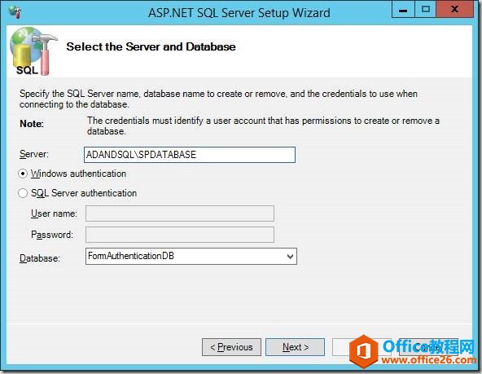Click the wizard app icon in title bar
This screenshot has width=482, height=374.
(15, 12)
